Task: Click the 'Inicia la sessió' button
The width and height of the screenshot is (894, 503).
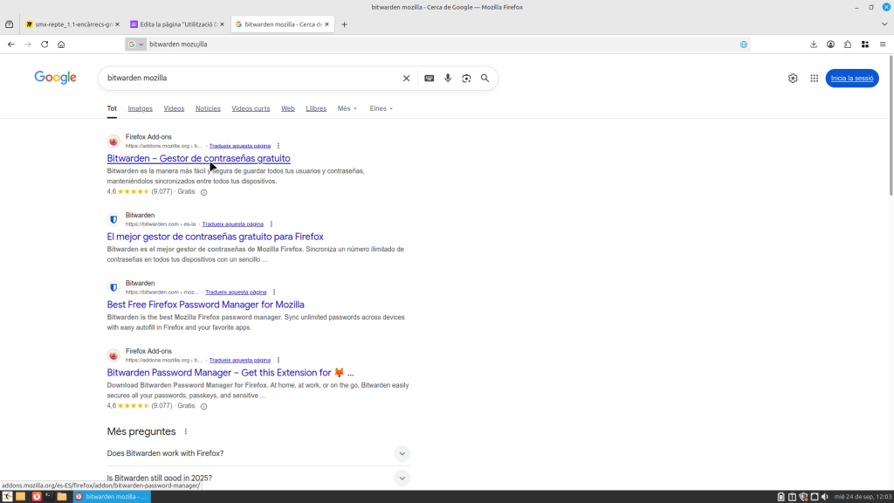Action: (x=851, y=79)
